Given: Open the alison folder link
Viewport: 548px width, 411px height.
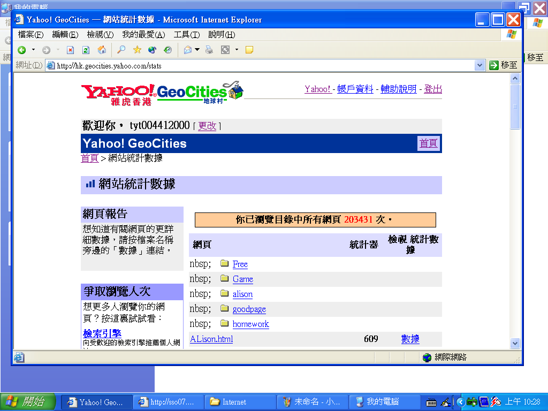Looking at the screenshot, I should tap(242, 294).
